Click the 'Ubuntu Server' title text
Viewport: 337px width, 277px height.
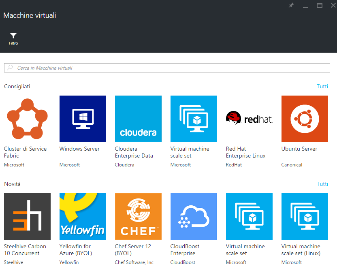299,149
